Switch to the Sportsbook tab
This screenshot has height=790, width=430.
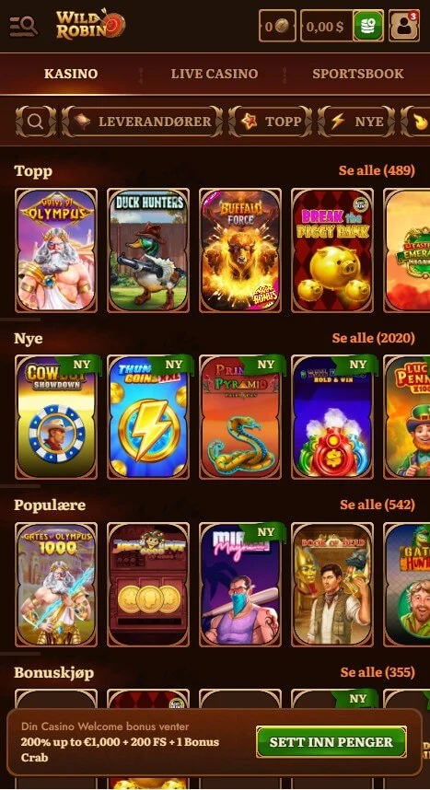358,74
